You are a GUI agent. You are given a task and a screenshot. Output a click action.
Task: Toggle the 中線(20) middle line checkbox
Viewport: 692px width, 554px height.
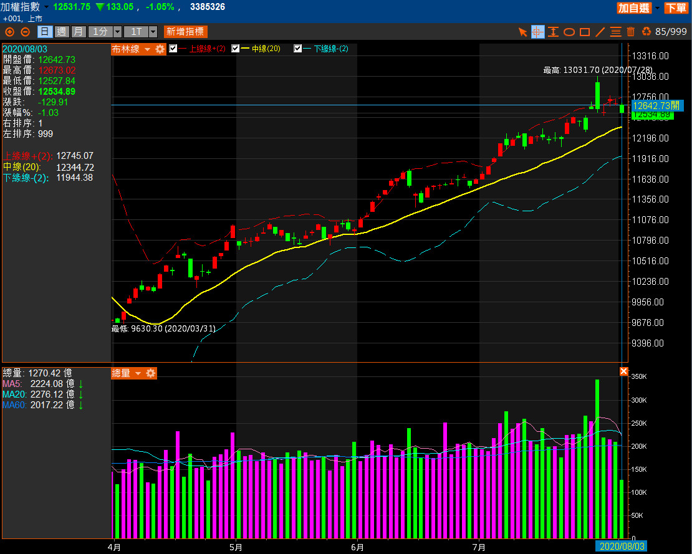click(236, 49)
